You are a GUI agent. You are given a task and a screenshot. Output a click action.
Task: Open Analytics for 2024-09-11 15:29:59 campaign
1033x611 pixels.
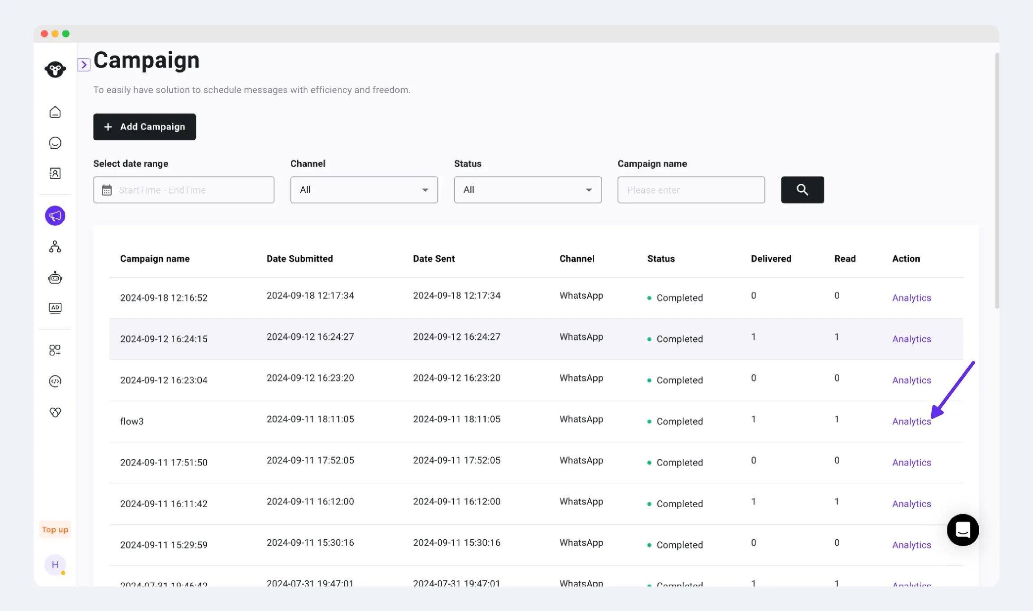(911, 545)
